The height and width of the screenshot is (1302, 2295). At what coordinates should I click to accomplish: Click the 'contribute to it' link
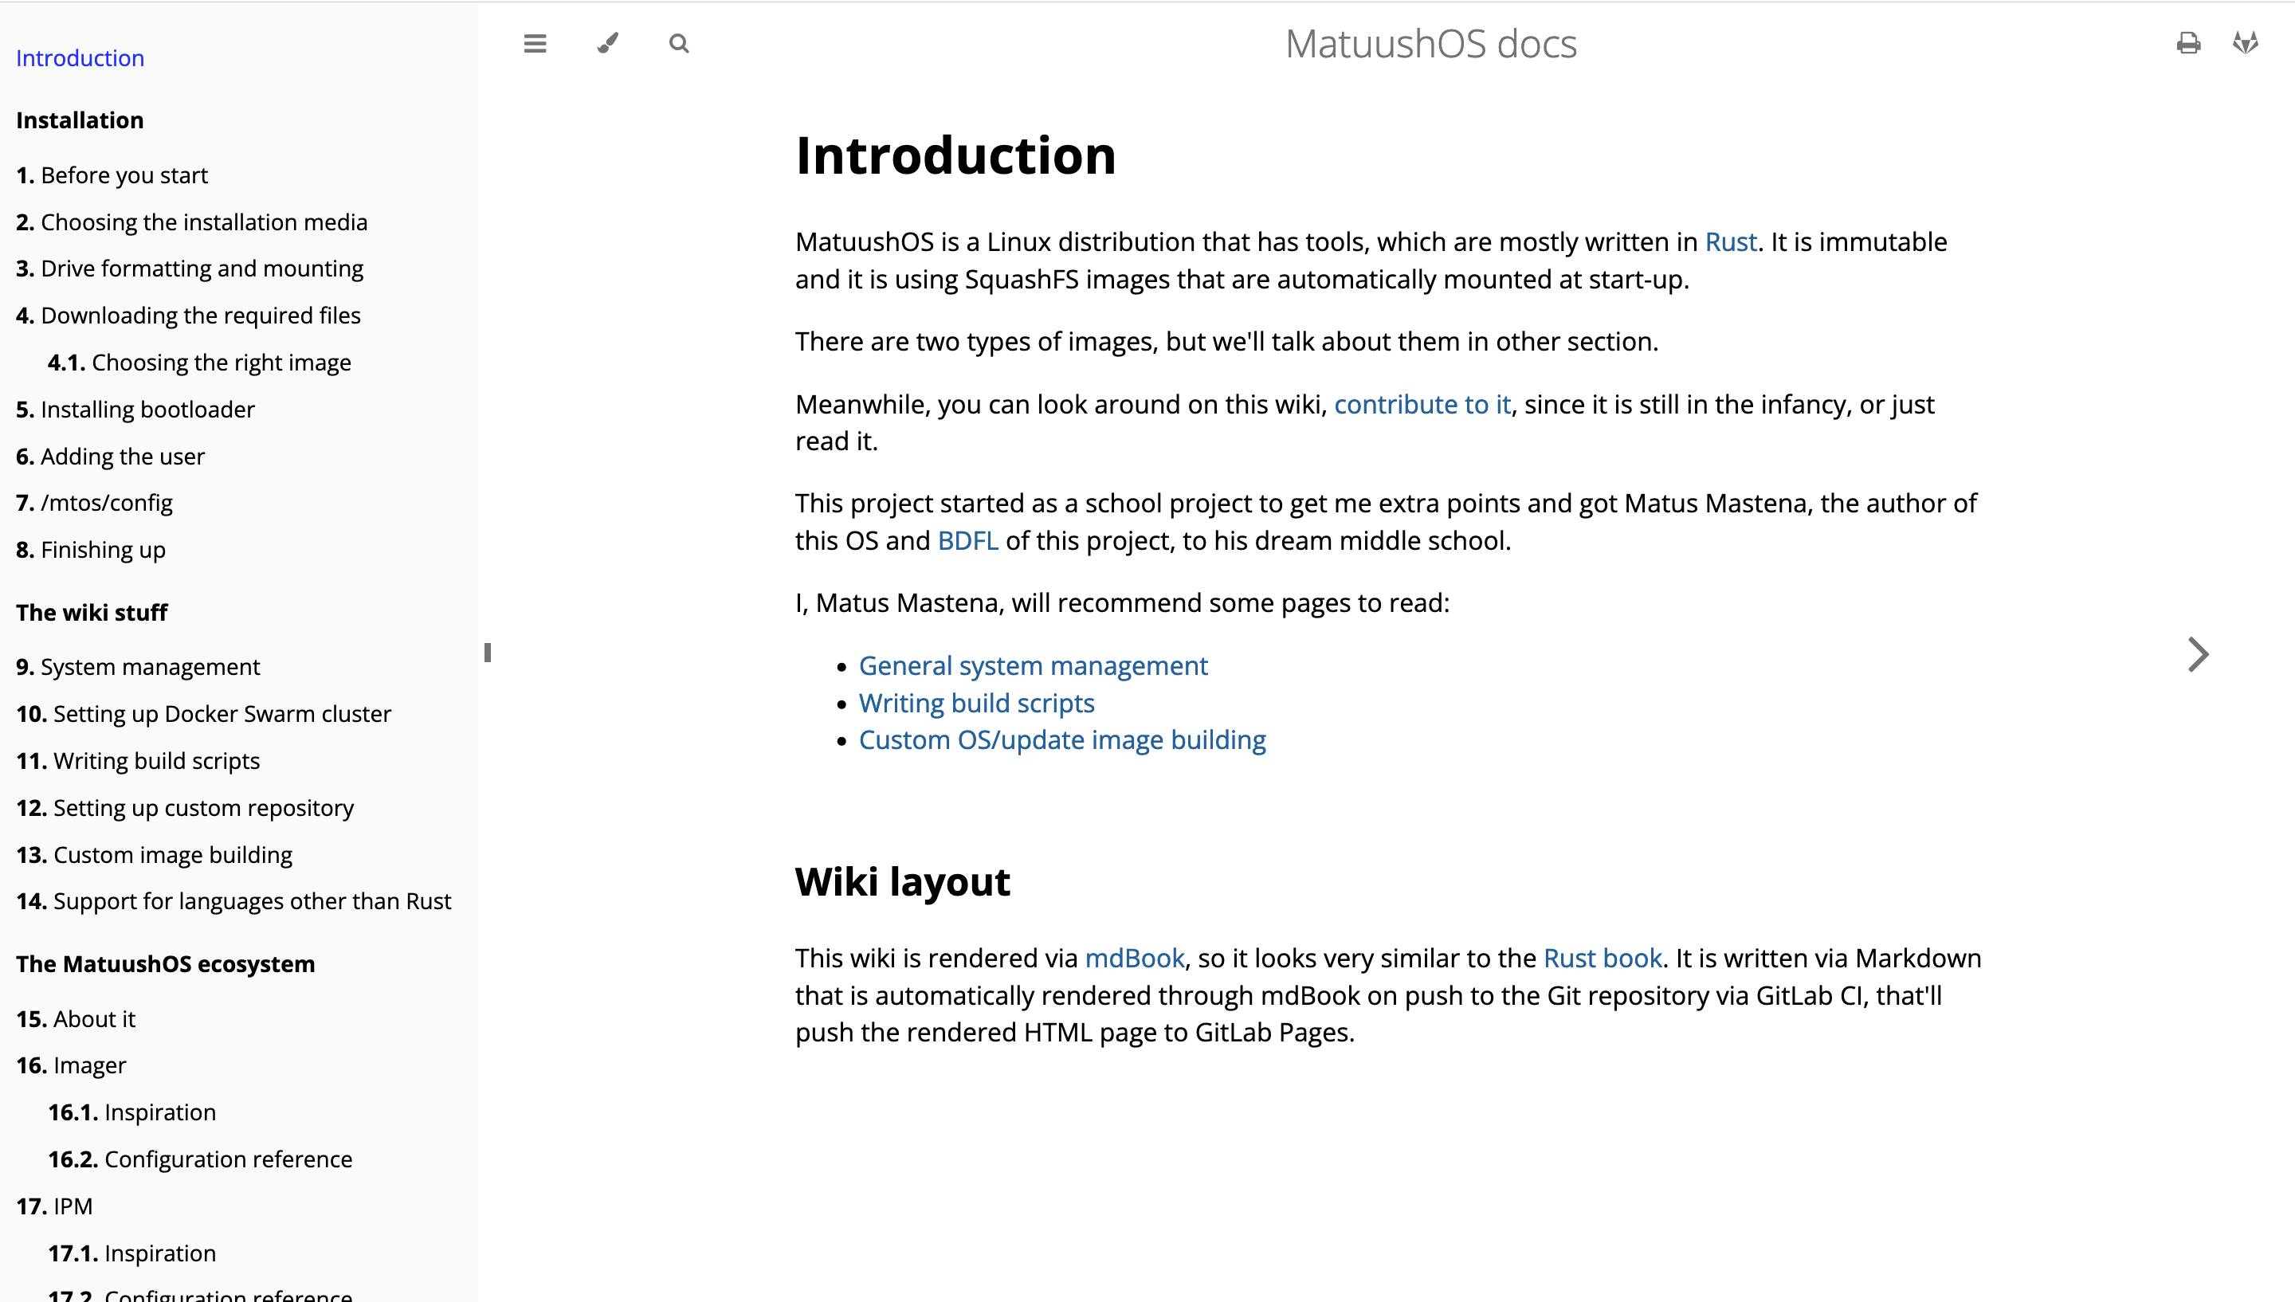click(1422, 404)
